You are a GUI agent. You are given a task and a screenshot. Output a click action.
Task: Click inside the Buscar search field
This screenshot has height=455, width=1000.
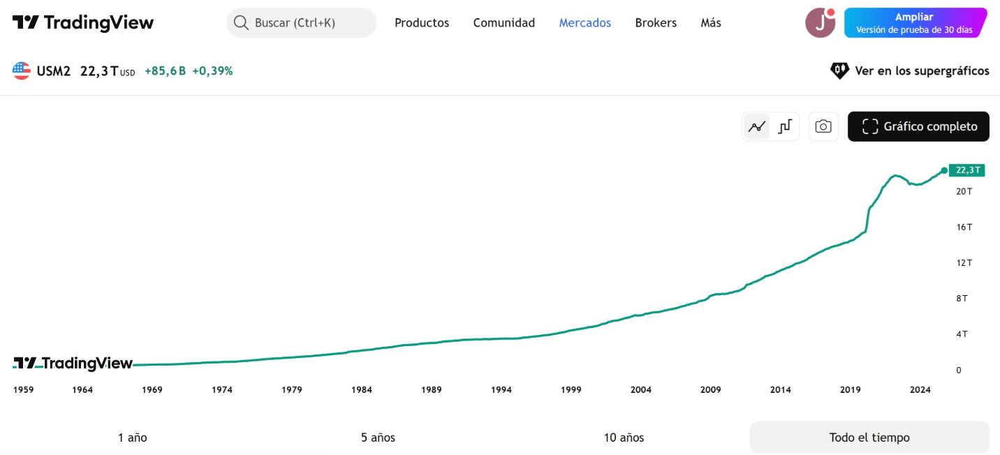[x=300, y=22]
